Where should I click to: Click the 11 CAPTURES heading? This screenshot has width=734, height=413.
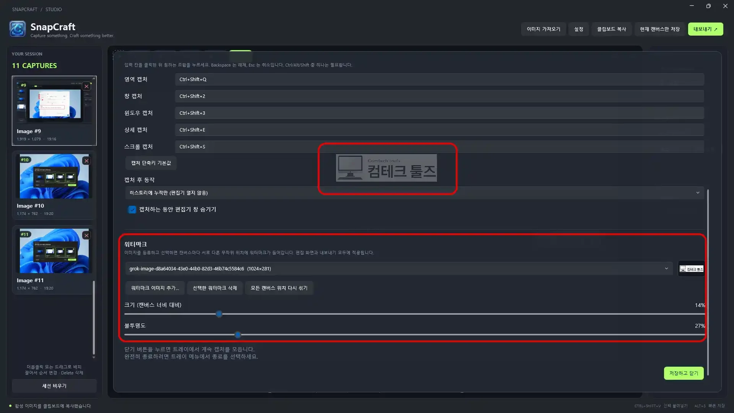(x=34, y=66)
